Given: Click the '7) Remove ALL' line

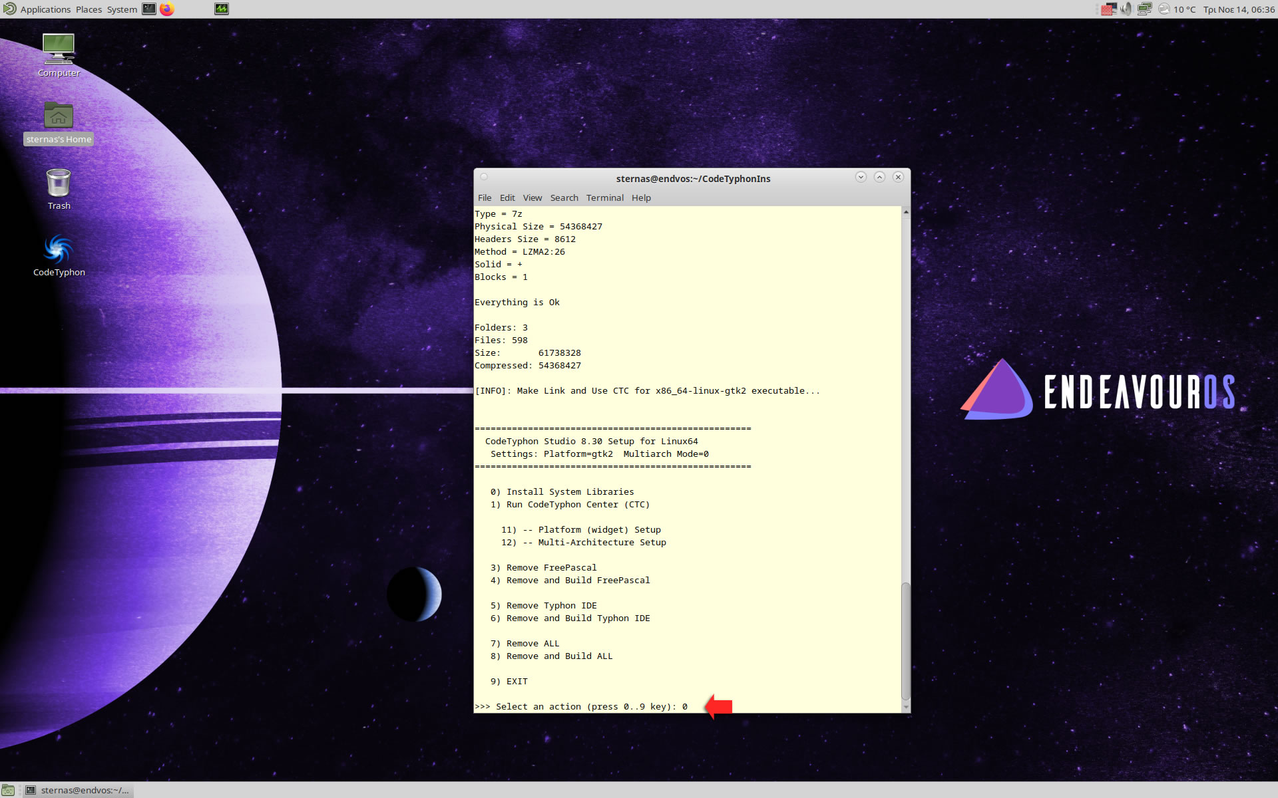Looking at the screenshot, I should pyautogui.click(x=525, y=643).
